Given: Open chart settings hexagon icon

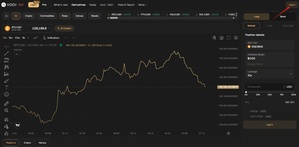Looking at the screenshot, I should [222, 38].
